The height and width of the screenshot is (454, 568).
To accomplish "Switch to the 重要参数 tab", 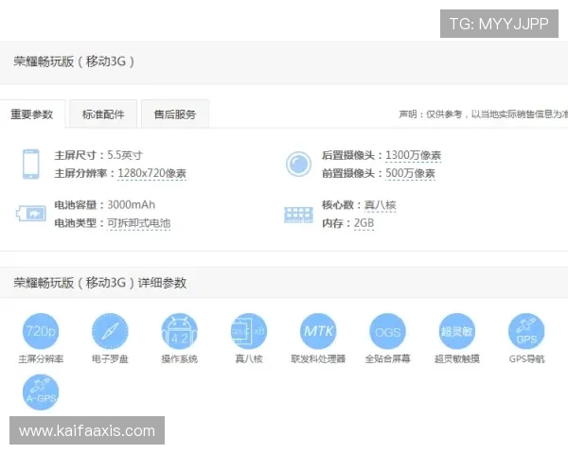I will click(x=32, y=114).
